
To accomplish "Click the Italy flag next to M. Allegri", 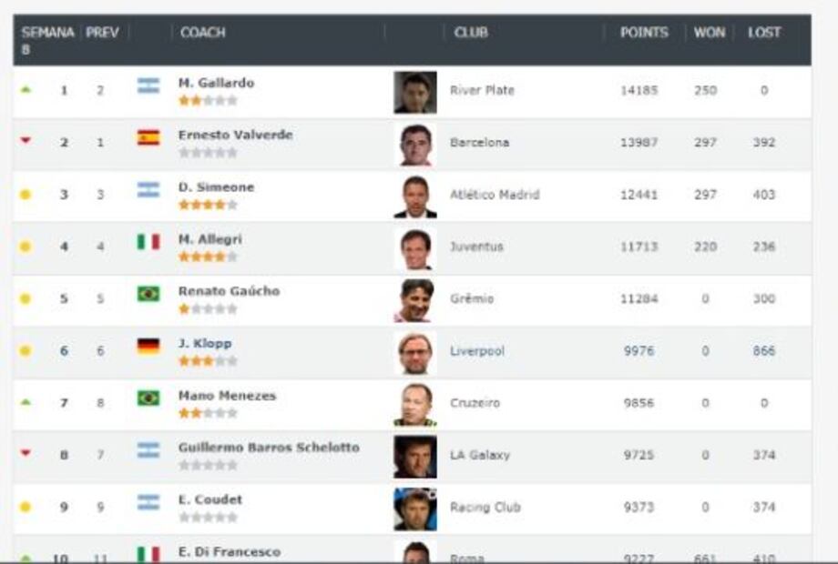I will pyautogui.click(x=148, y=241).
